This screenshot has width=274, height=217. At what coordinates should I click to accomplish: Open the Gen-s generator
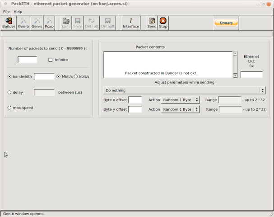point(37,23)
